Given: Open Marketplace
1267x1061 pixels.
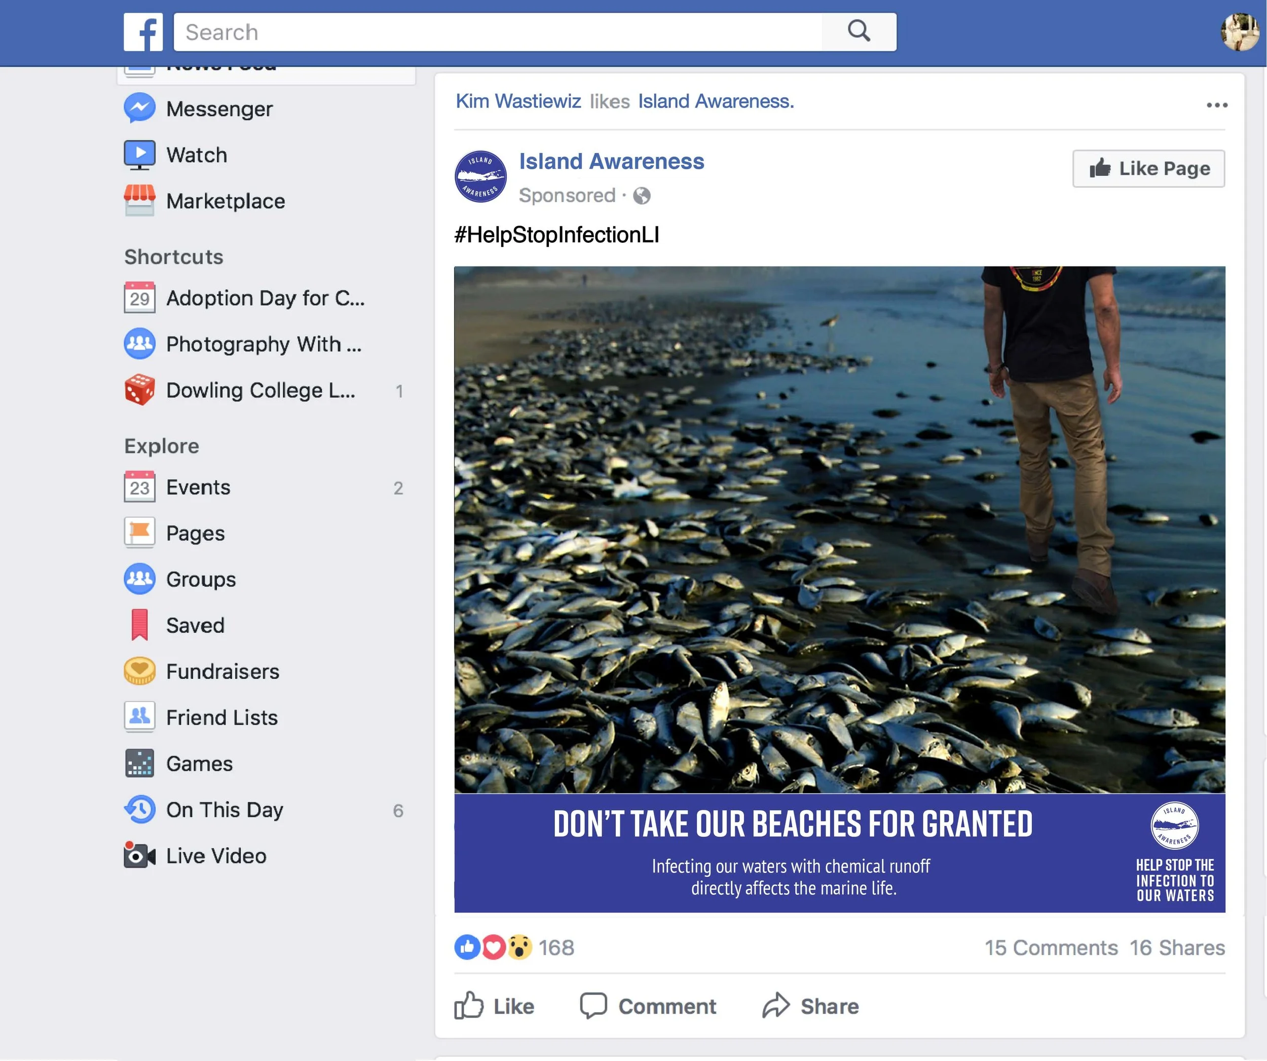Looking at the screenshot, I should click(x=225, y=201).
